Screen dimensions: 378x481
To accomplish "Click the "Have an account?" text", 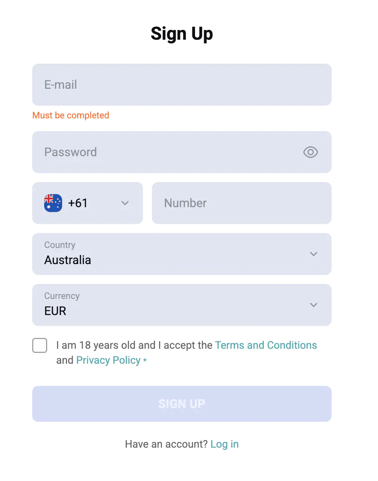I will point(166,444).
